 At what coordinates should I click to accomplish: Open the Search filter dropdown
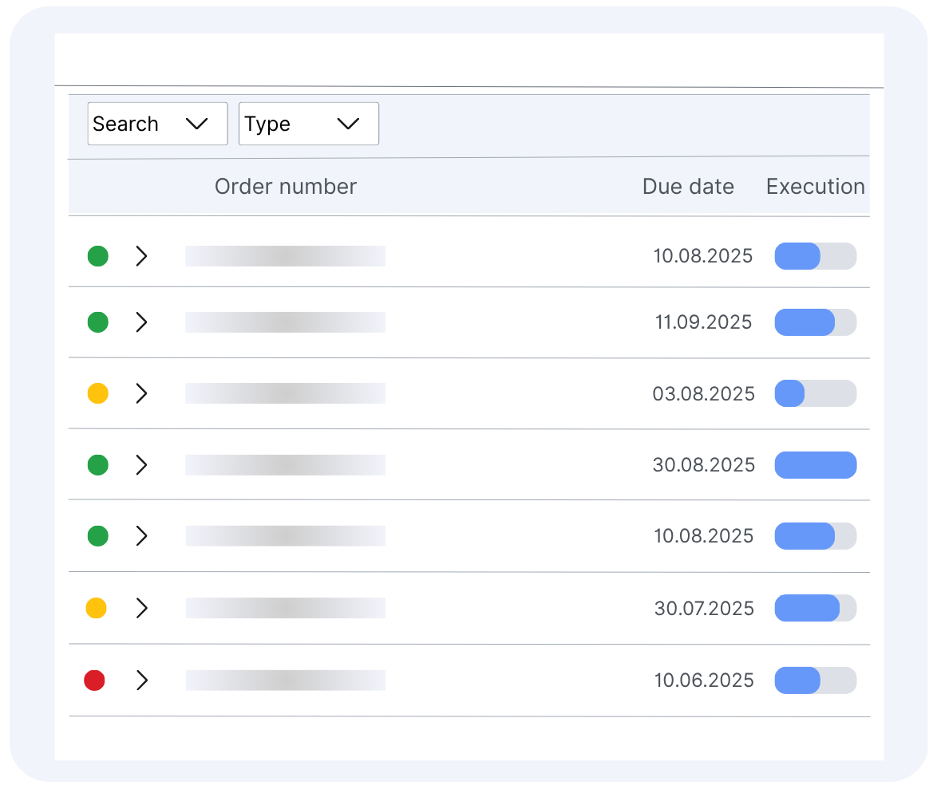pyautogui.click(x=157, y=124)
